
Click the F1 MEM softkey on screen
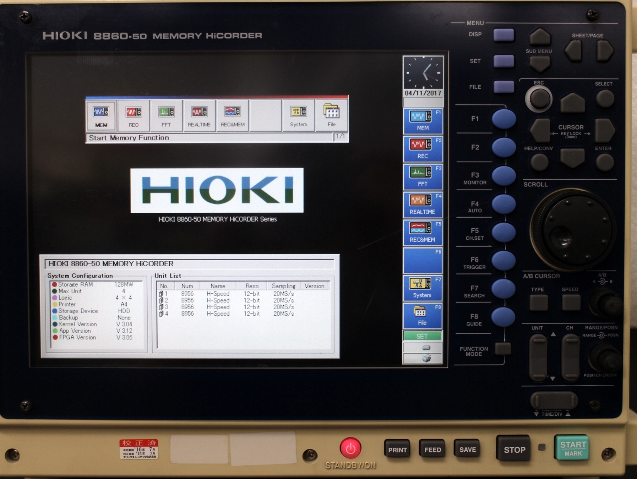[x=423, y=121]
